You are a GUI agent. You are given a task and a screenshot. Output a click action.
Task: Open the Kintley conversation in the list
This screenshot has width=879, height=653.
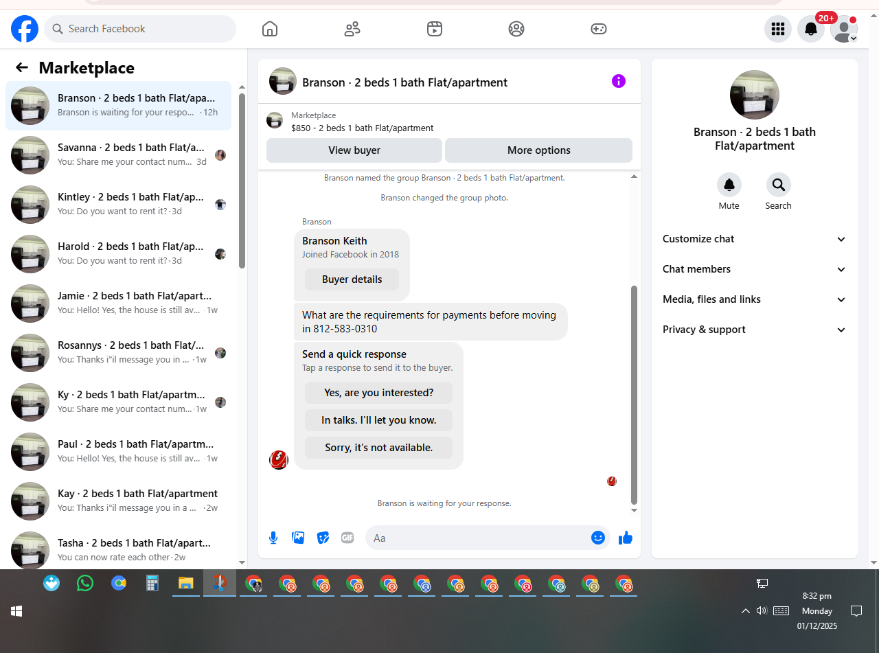point(118,205)
